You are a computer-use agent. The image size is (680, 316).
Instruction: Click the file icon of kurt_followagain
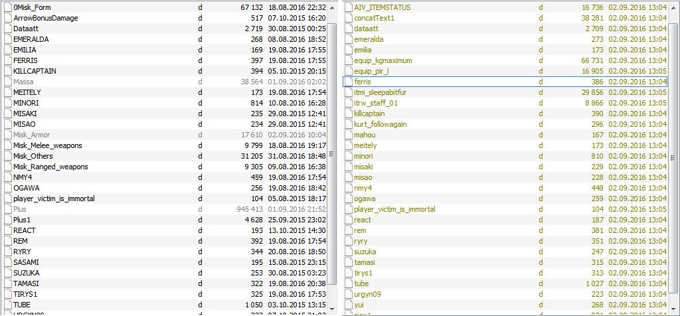click(x=348, y=124)
